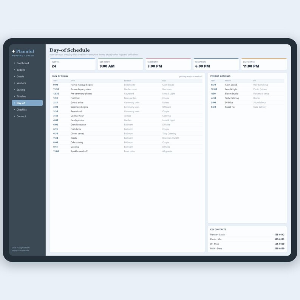Switch to the Timeline page
The width and height of the screenshot is (300, 300).
[27, 96]
